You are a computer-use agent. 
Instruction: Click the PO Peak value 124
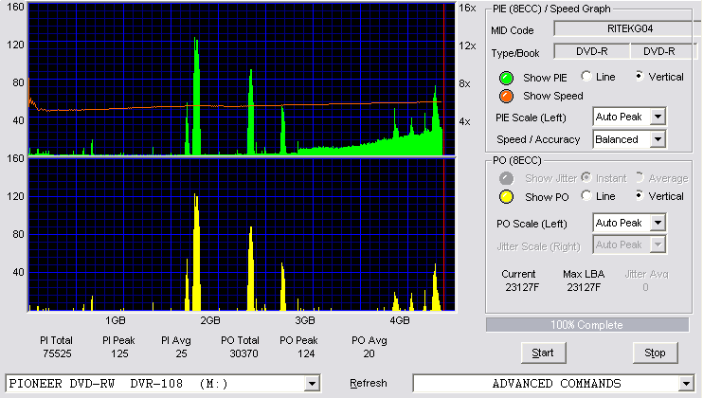pyautogui.click(x=306, y=354)
